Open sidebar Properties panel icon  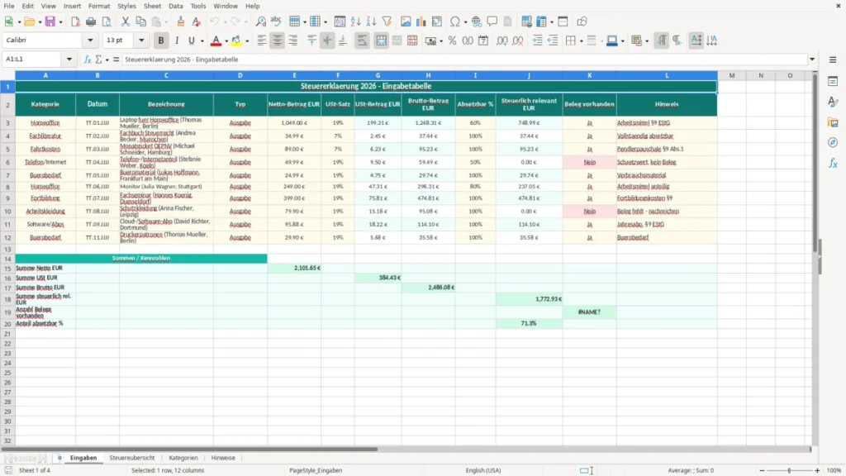pyautogui.click(x=833, y=82)
